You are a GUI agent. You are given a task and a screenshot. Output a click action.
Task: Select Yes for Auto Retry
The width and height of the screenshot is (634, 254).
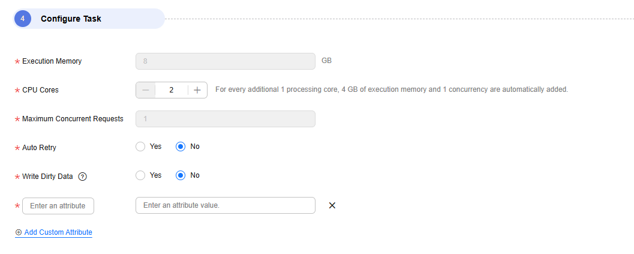tap(140, 147)
